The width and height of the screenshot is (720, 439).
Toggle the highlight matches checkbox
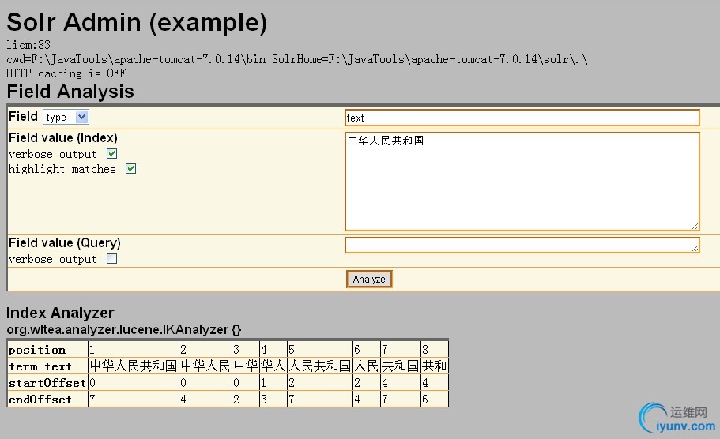click(131, 169)
